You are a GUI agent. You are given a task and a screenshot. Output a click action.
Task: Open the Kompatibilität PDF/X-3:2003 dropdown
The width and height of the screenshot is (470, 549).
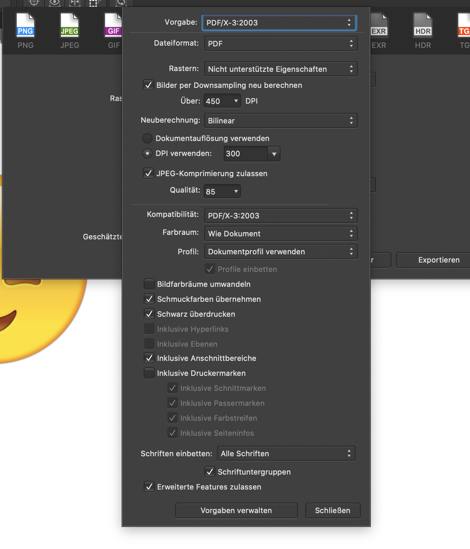click(x=281, y=215)
